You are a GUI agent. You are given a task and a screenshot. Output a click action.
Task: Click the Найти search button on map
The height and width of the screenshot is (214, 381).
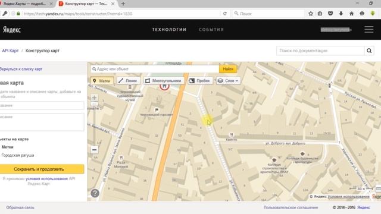[228, 69]
